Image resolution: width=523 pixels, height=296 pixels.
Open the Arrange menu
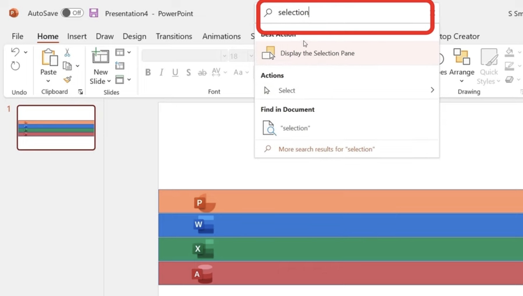pos(462,66)
